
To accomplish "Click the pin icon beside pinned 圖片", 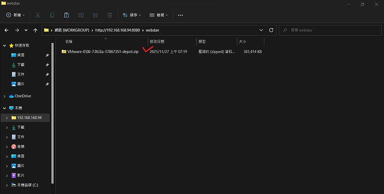I will tap(47, 84).
